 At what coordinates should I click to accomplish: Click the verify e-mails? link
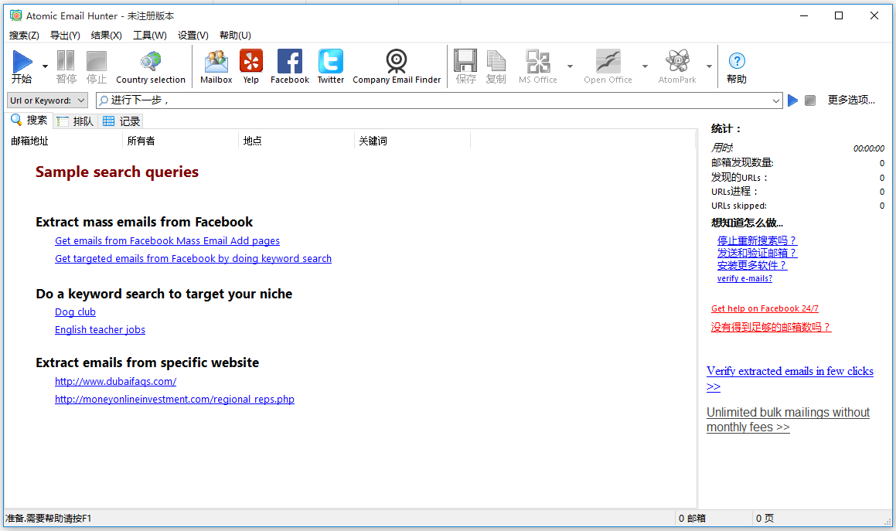tap(744, 278)
